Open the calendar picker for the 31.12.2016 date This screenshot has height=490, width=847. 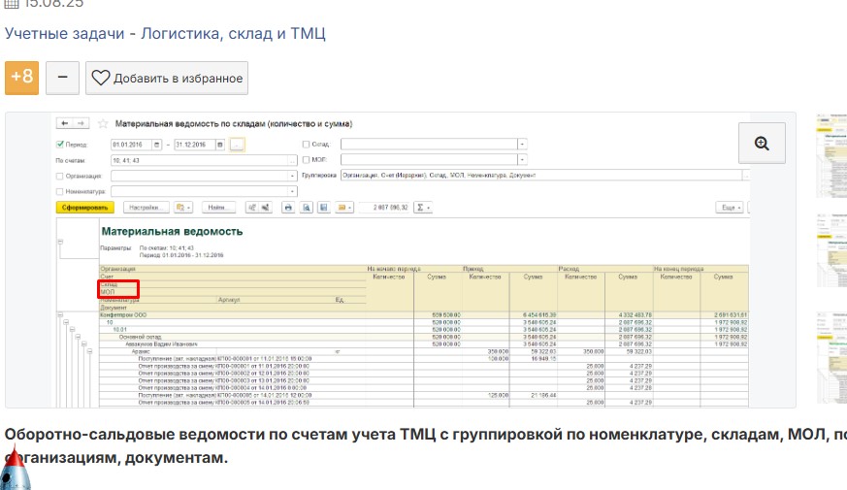[x=220, y=145]
